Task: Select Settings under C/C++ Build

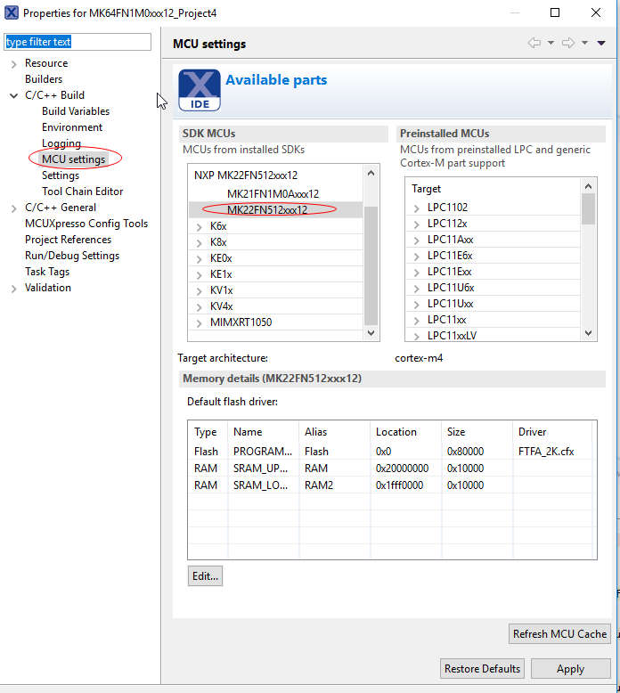Action: coord(61,175)
